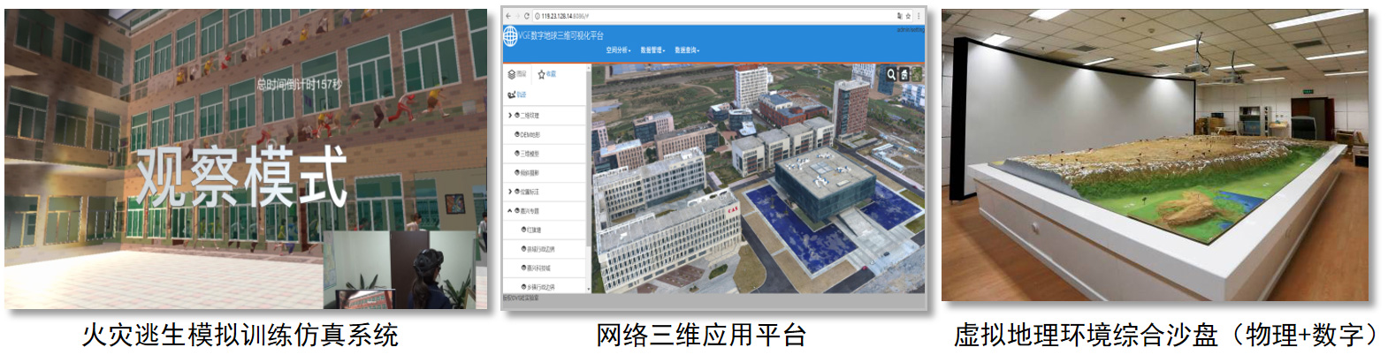Expand the 位置标注 tree node
Screen dimensions: 1388x355
[509, 192]
